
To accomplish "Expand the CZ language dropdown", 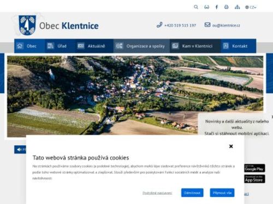I will pyautogui.click(x=251, y=7).
